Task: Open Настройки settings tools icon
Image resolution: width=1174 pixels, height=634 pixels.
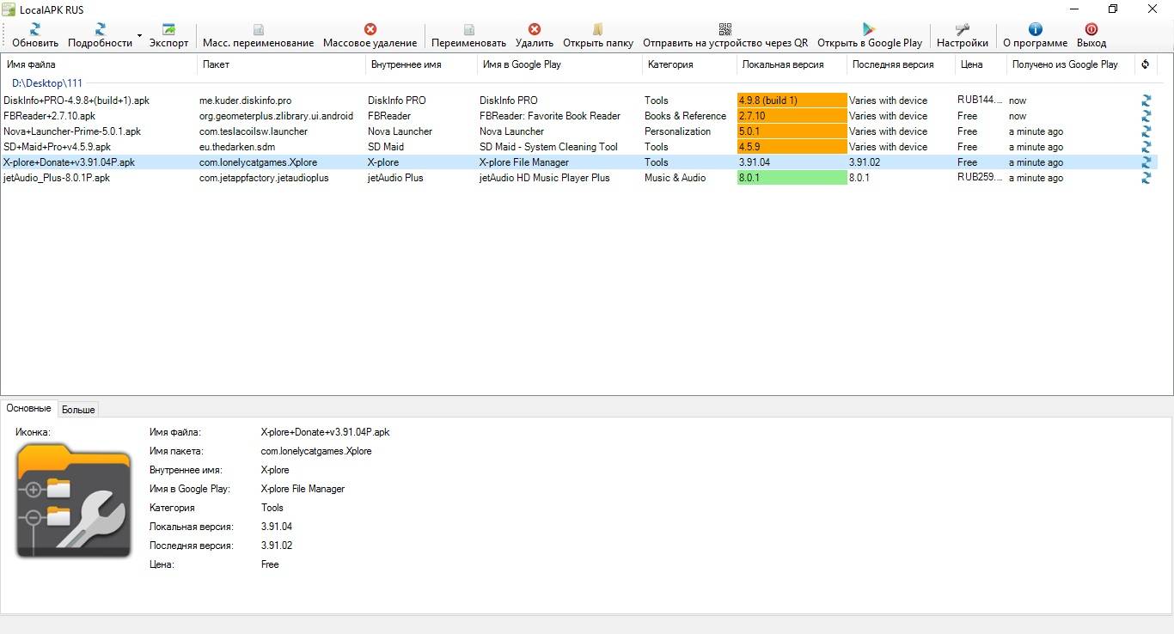Action: coord(963,29)
